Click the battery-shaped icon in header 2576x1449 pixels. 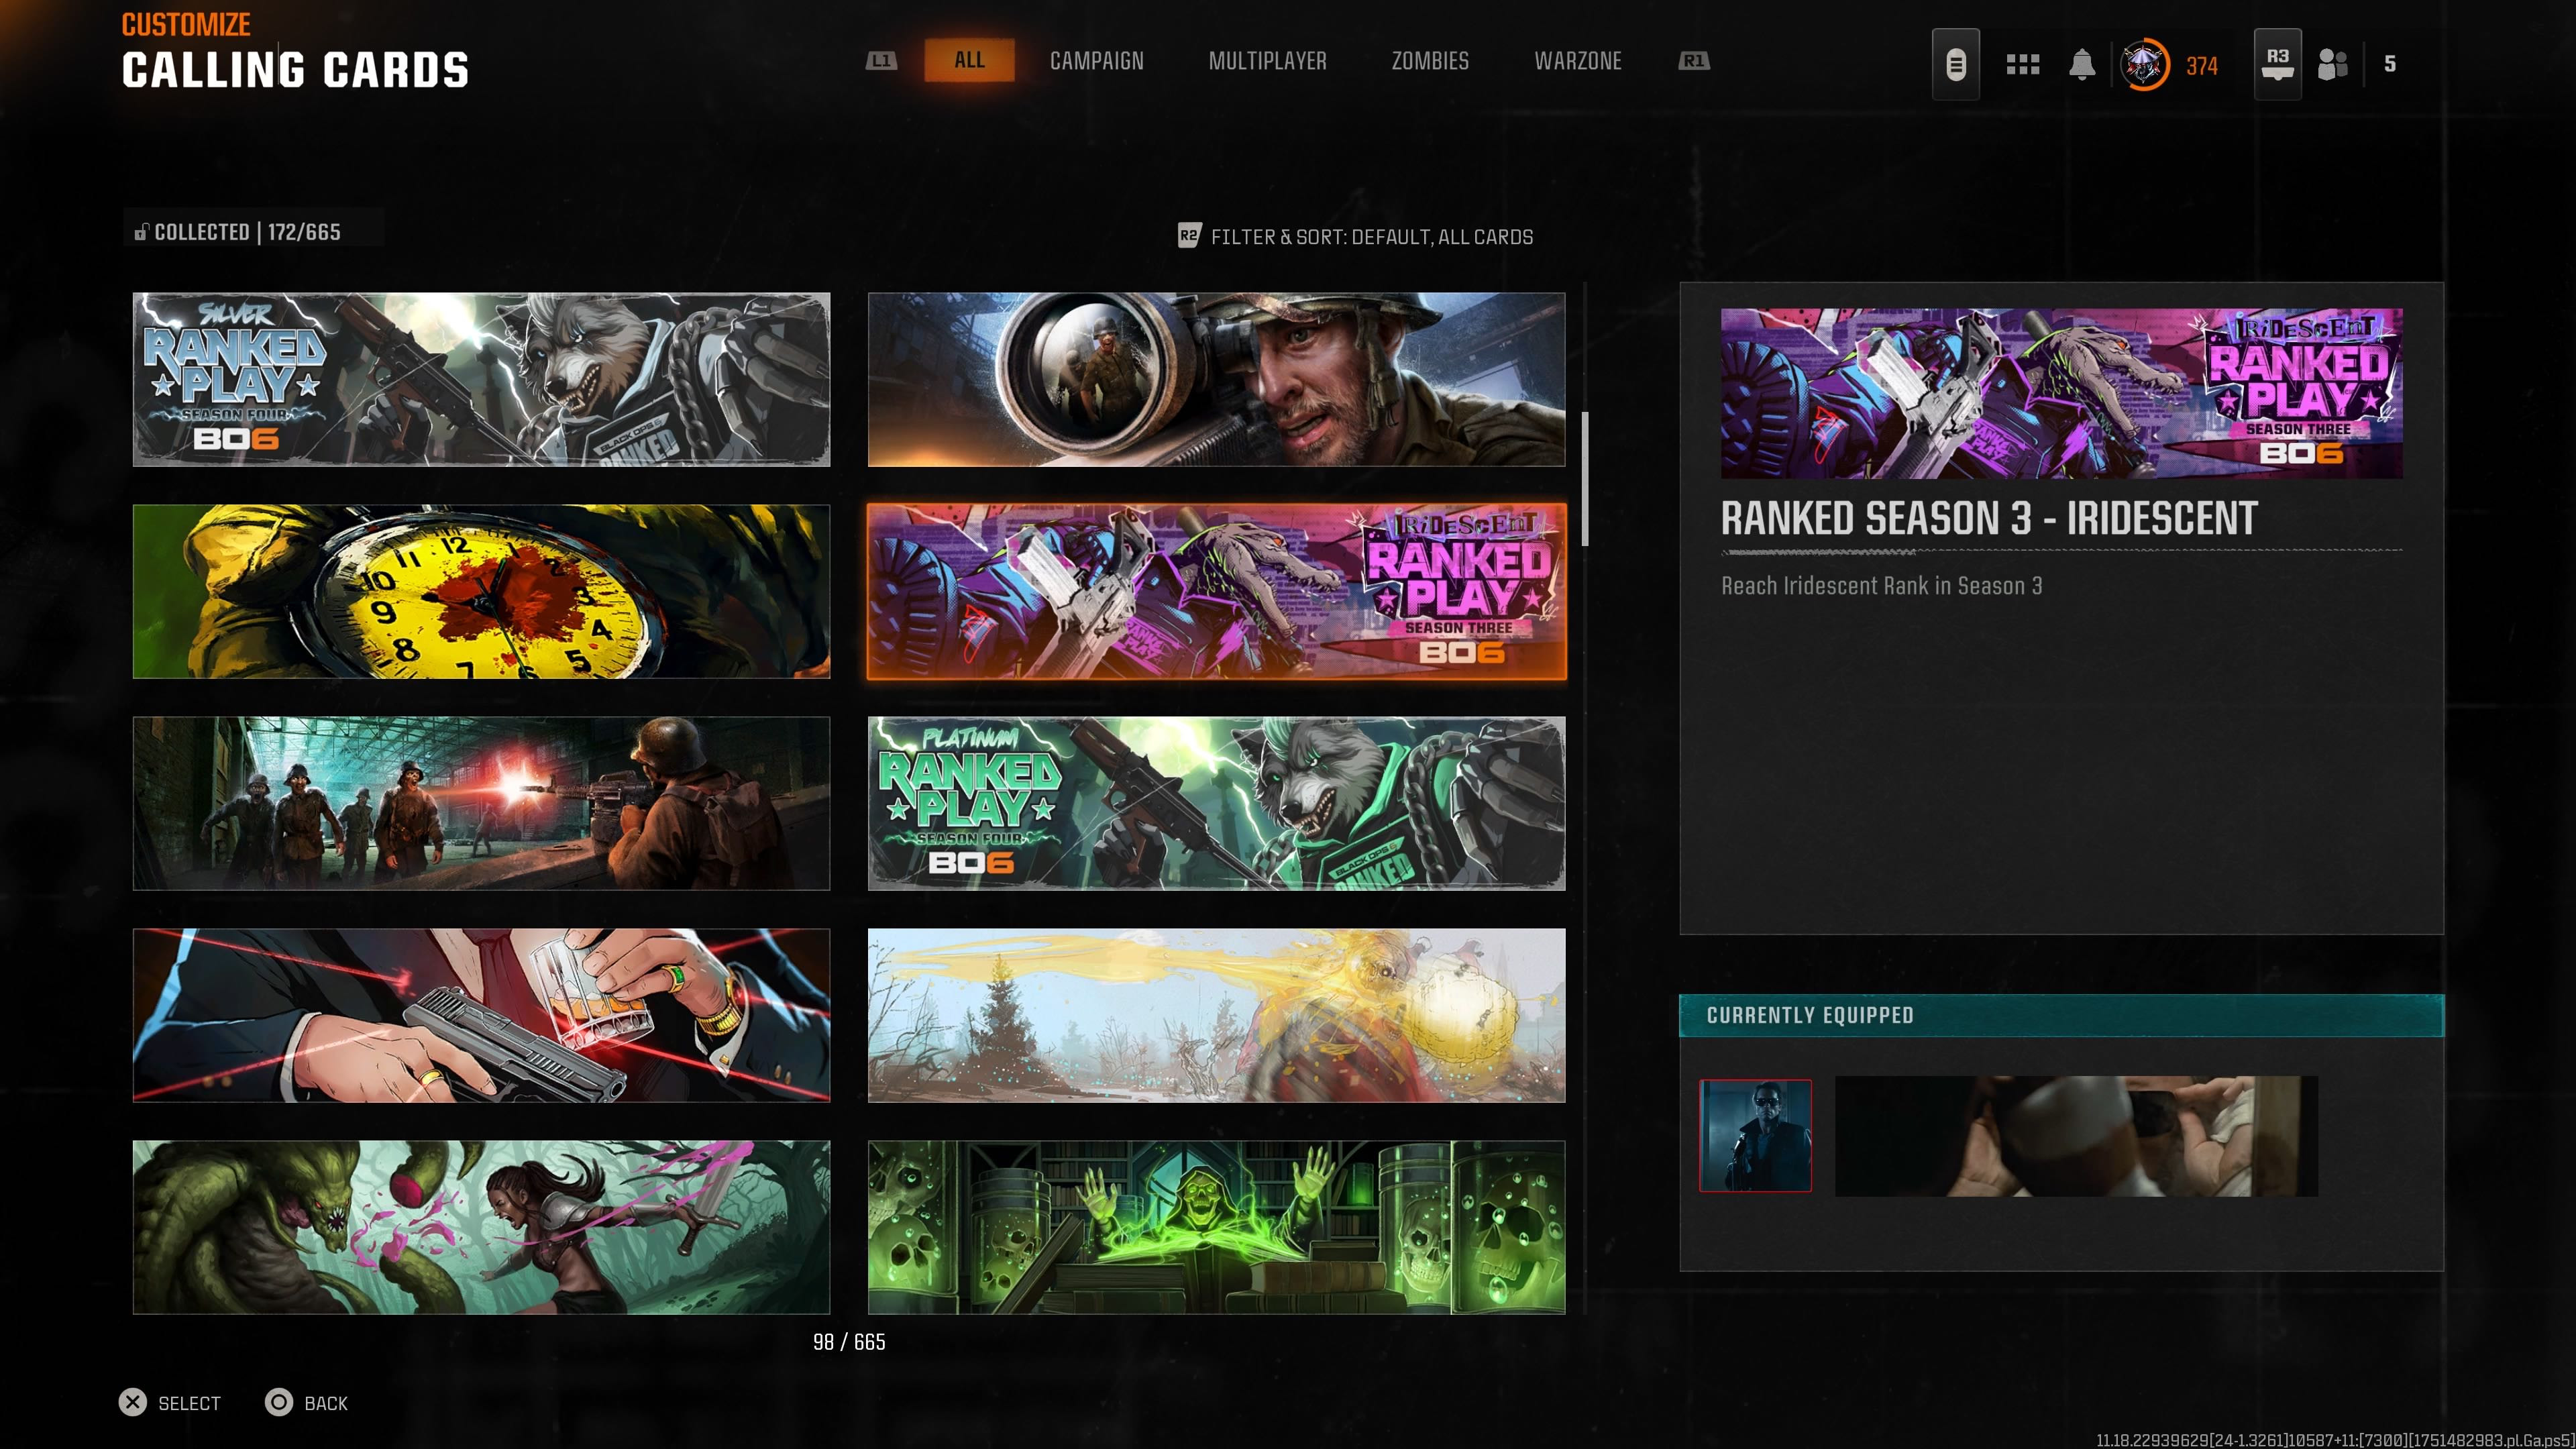click(x=1955, y=65)
